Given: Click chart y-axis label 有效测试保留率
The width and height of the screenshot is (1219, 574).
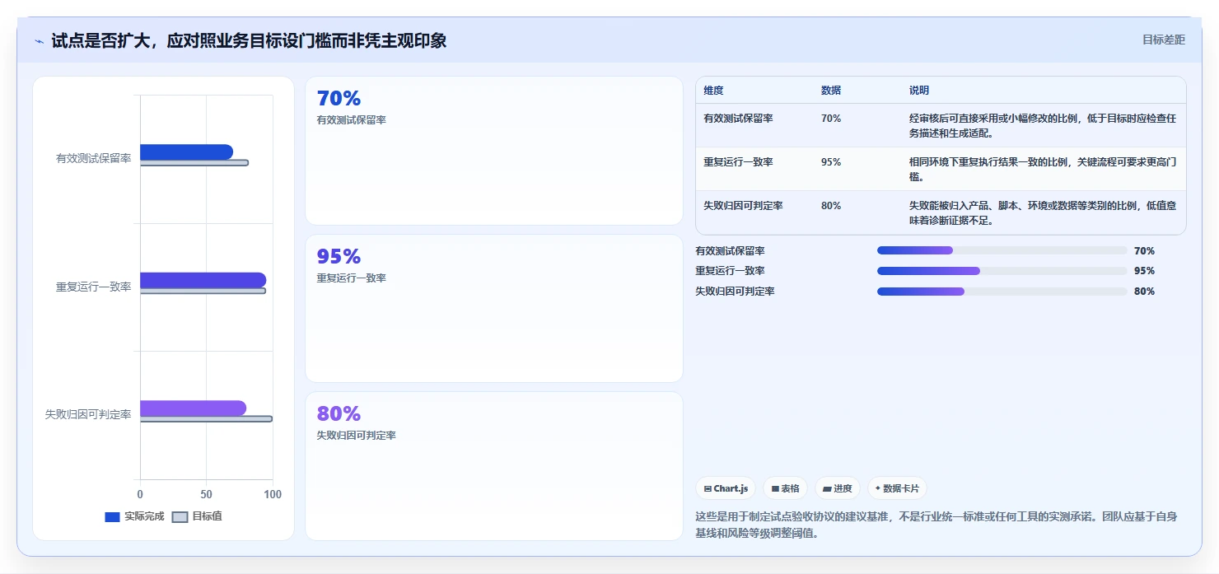Looking at the screenshot, I should [x=94, y=159].
